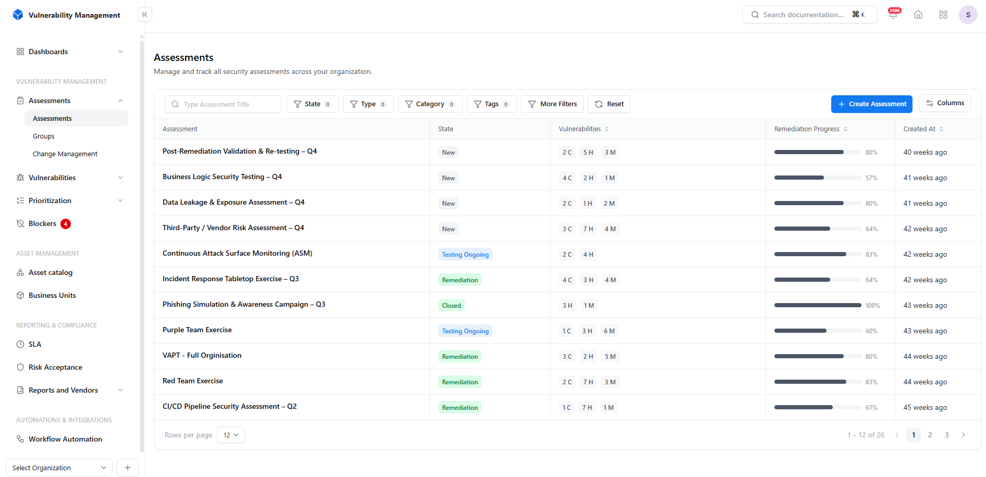Open the State filter
The height and width of the screenshot is (477, 986).
pyautogui.click(x=312, y=104)
